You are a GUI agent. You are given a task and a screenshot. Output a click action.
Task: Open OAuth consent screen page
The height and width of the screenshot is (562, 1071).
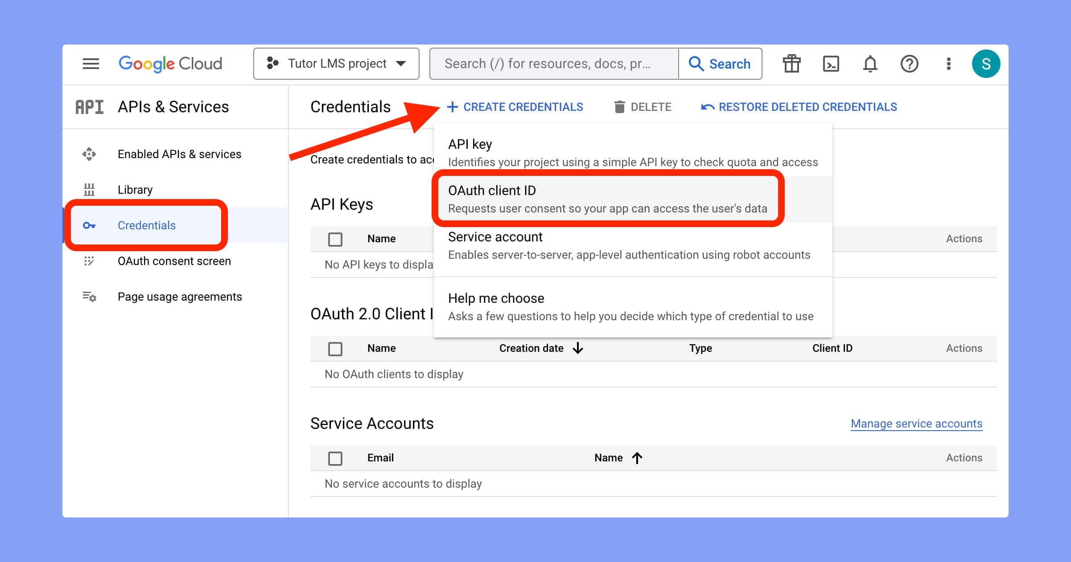point(174,261)
